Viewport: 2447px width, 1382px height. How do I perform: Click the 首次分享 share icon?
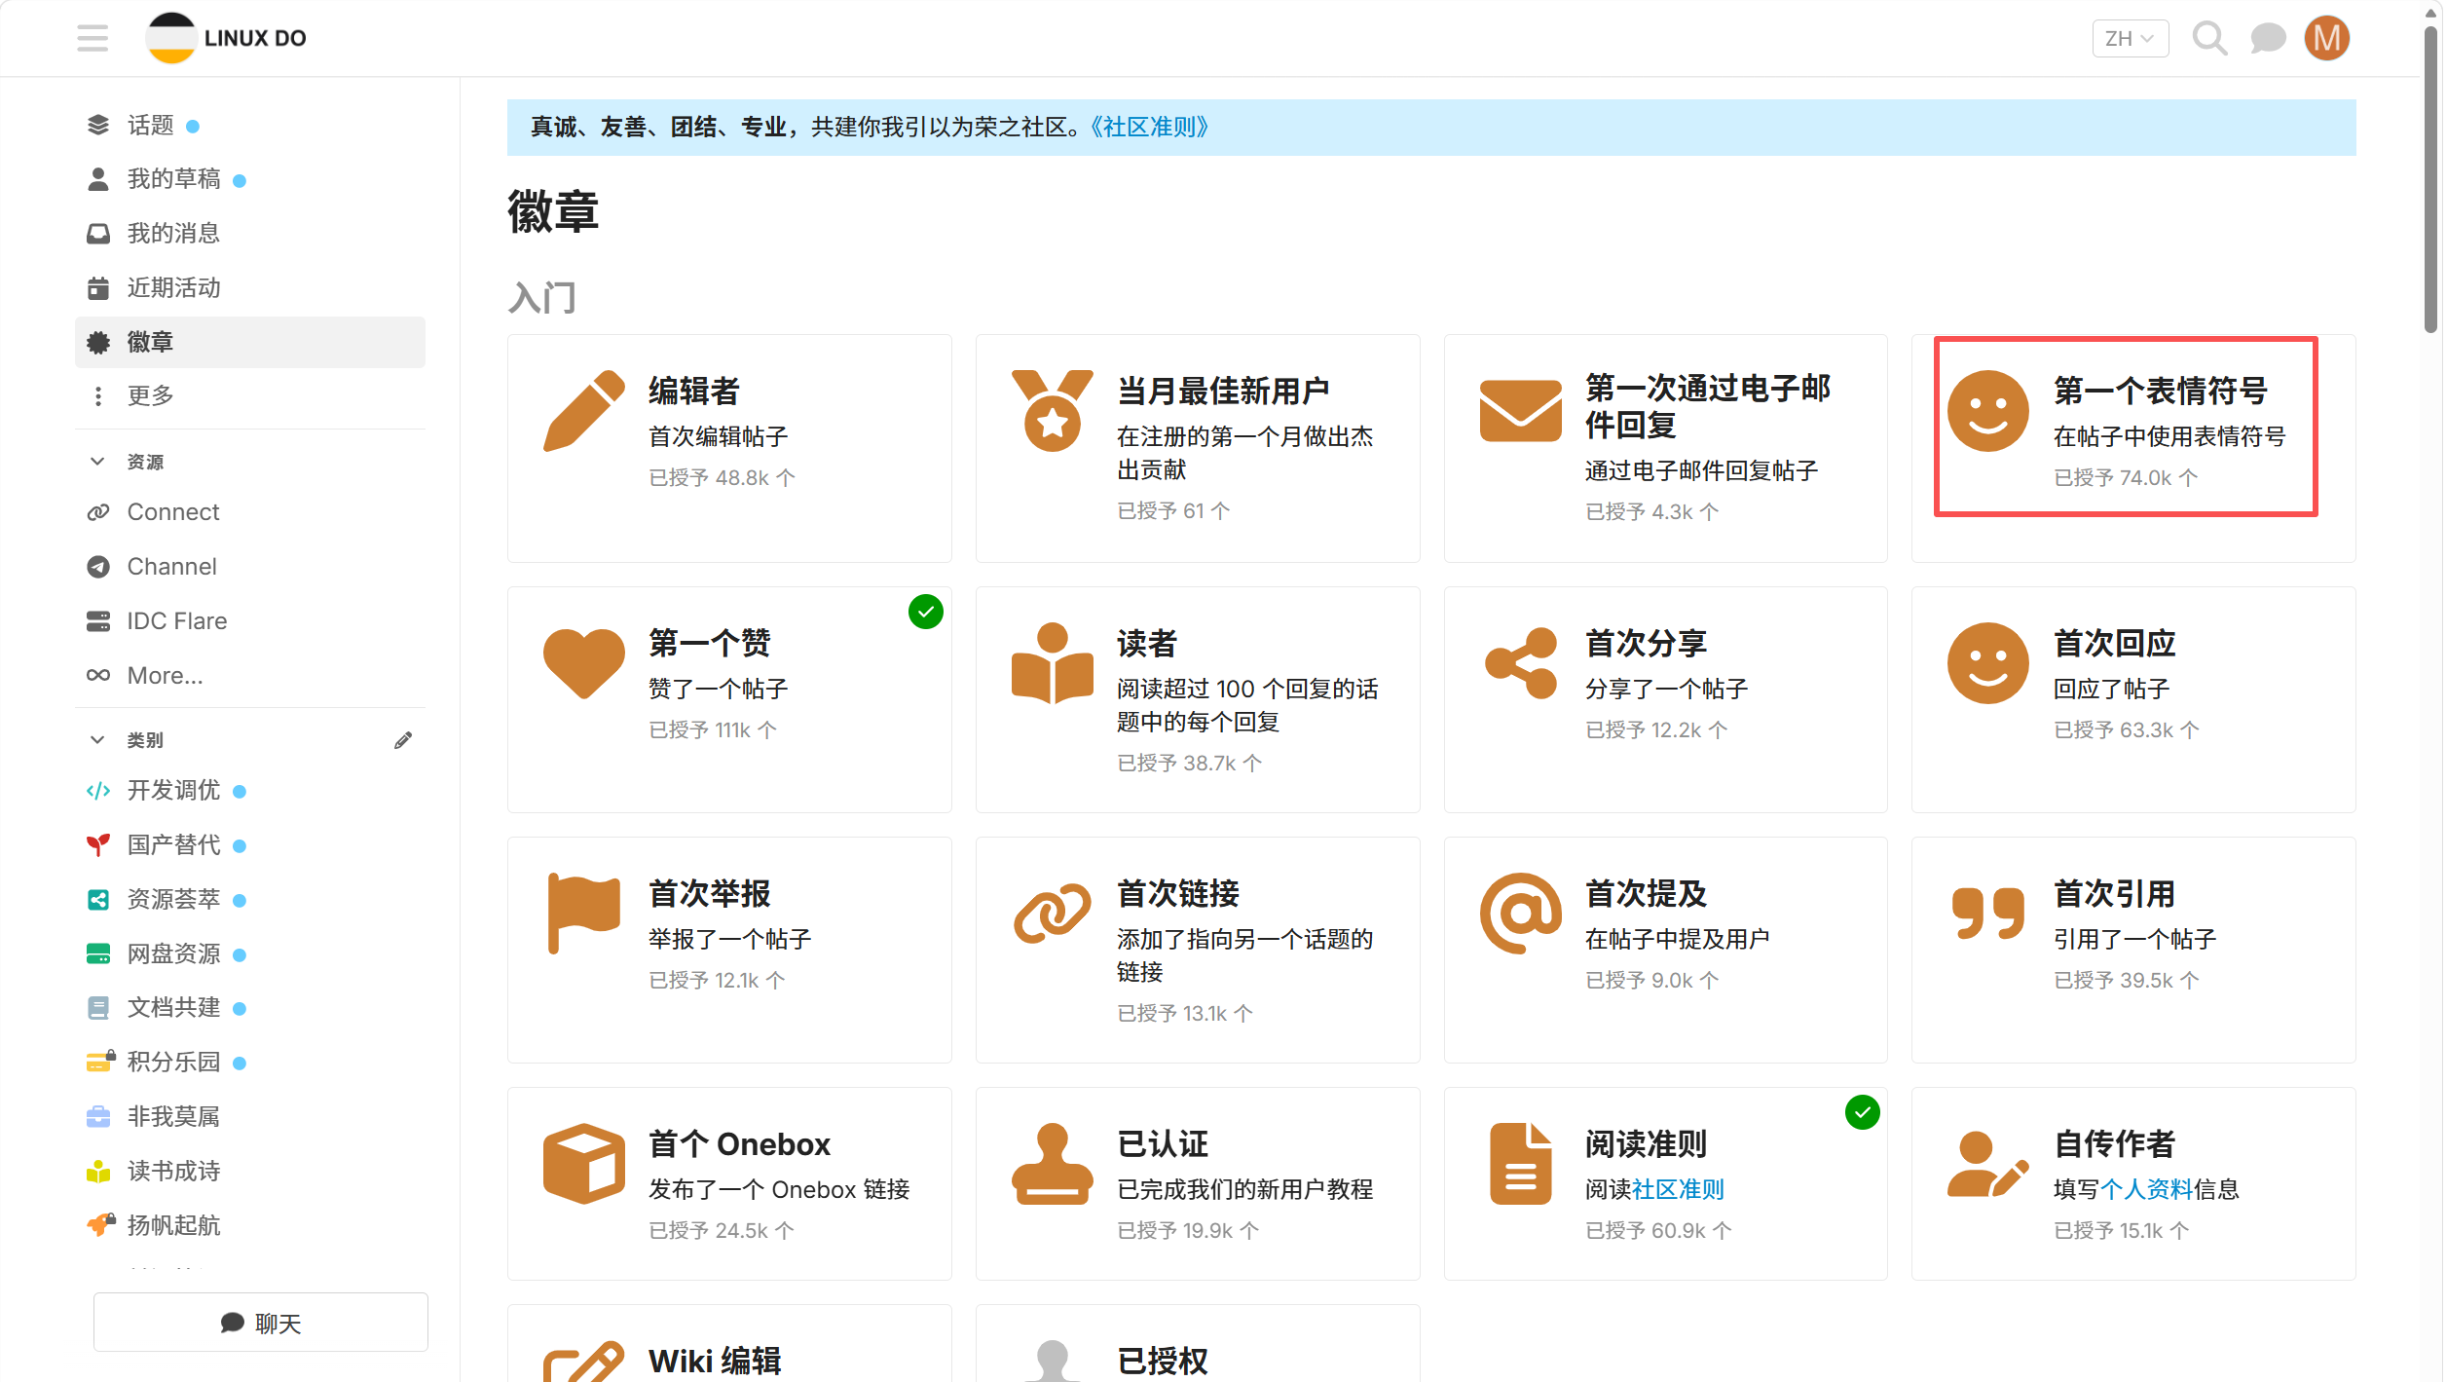coord(1520,663)
